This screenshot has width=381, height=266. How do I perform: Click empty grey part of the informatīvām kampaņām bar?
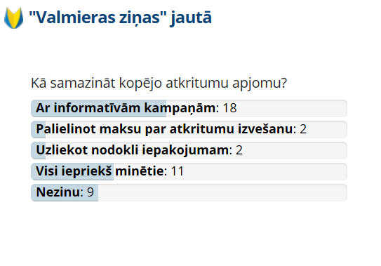(x=292, y=108)
